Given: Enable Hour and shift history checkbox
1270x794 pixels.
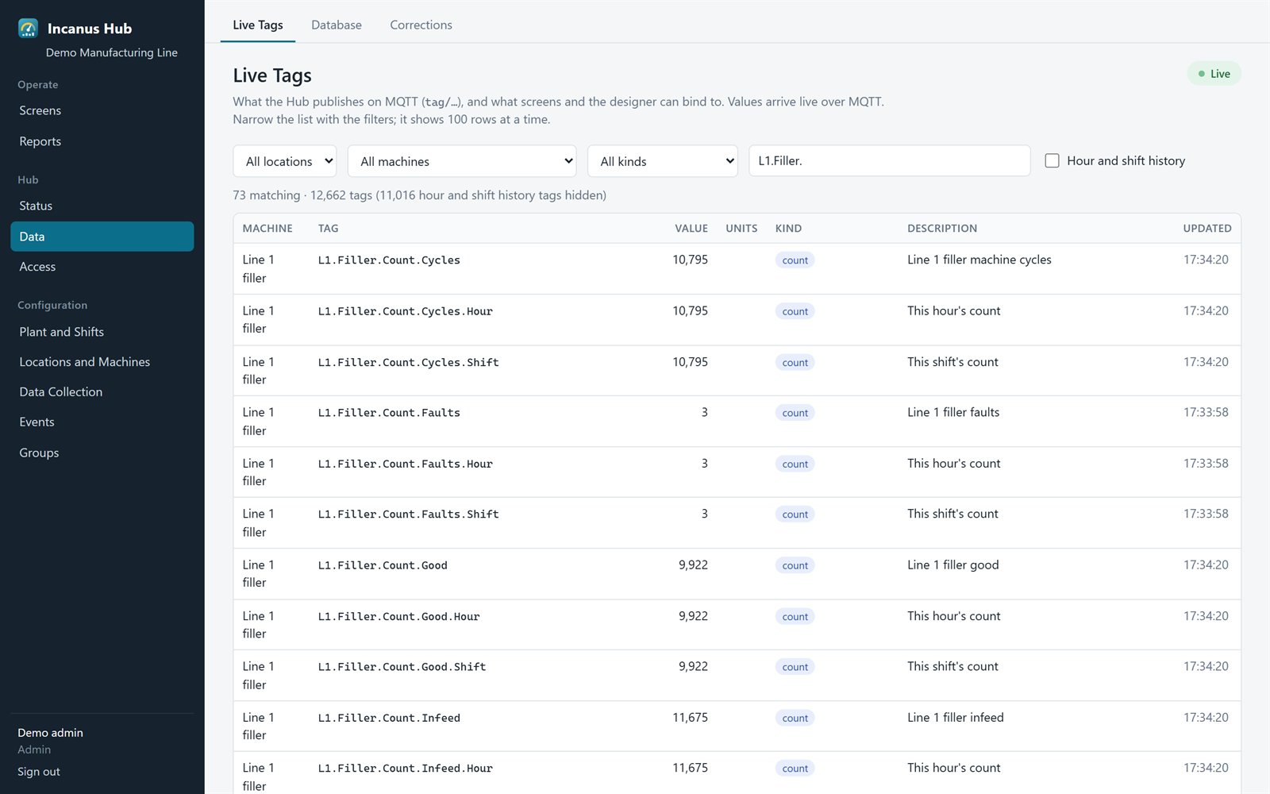Looking at the screenshot, I should [x=1052, y=160].
